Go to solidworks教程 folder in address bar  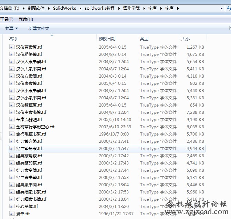100,8
